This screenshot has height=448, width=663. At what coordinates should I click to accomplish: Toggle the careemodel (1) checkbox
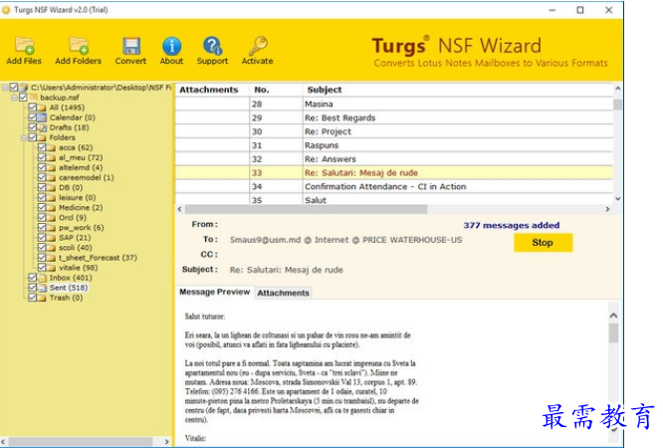(x=42, y=177)
